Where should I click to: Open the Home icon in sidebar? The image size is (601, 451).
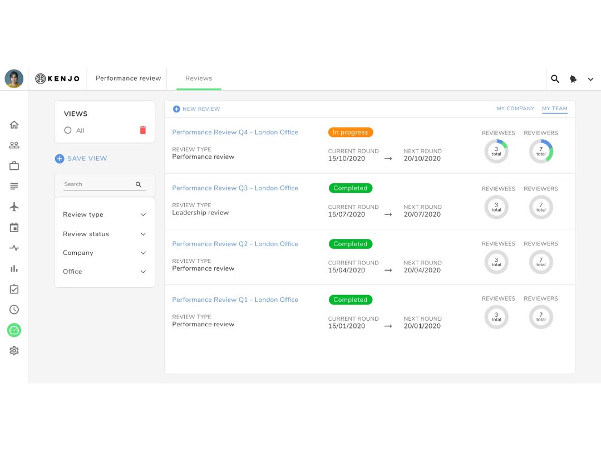click(14, 125)
